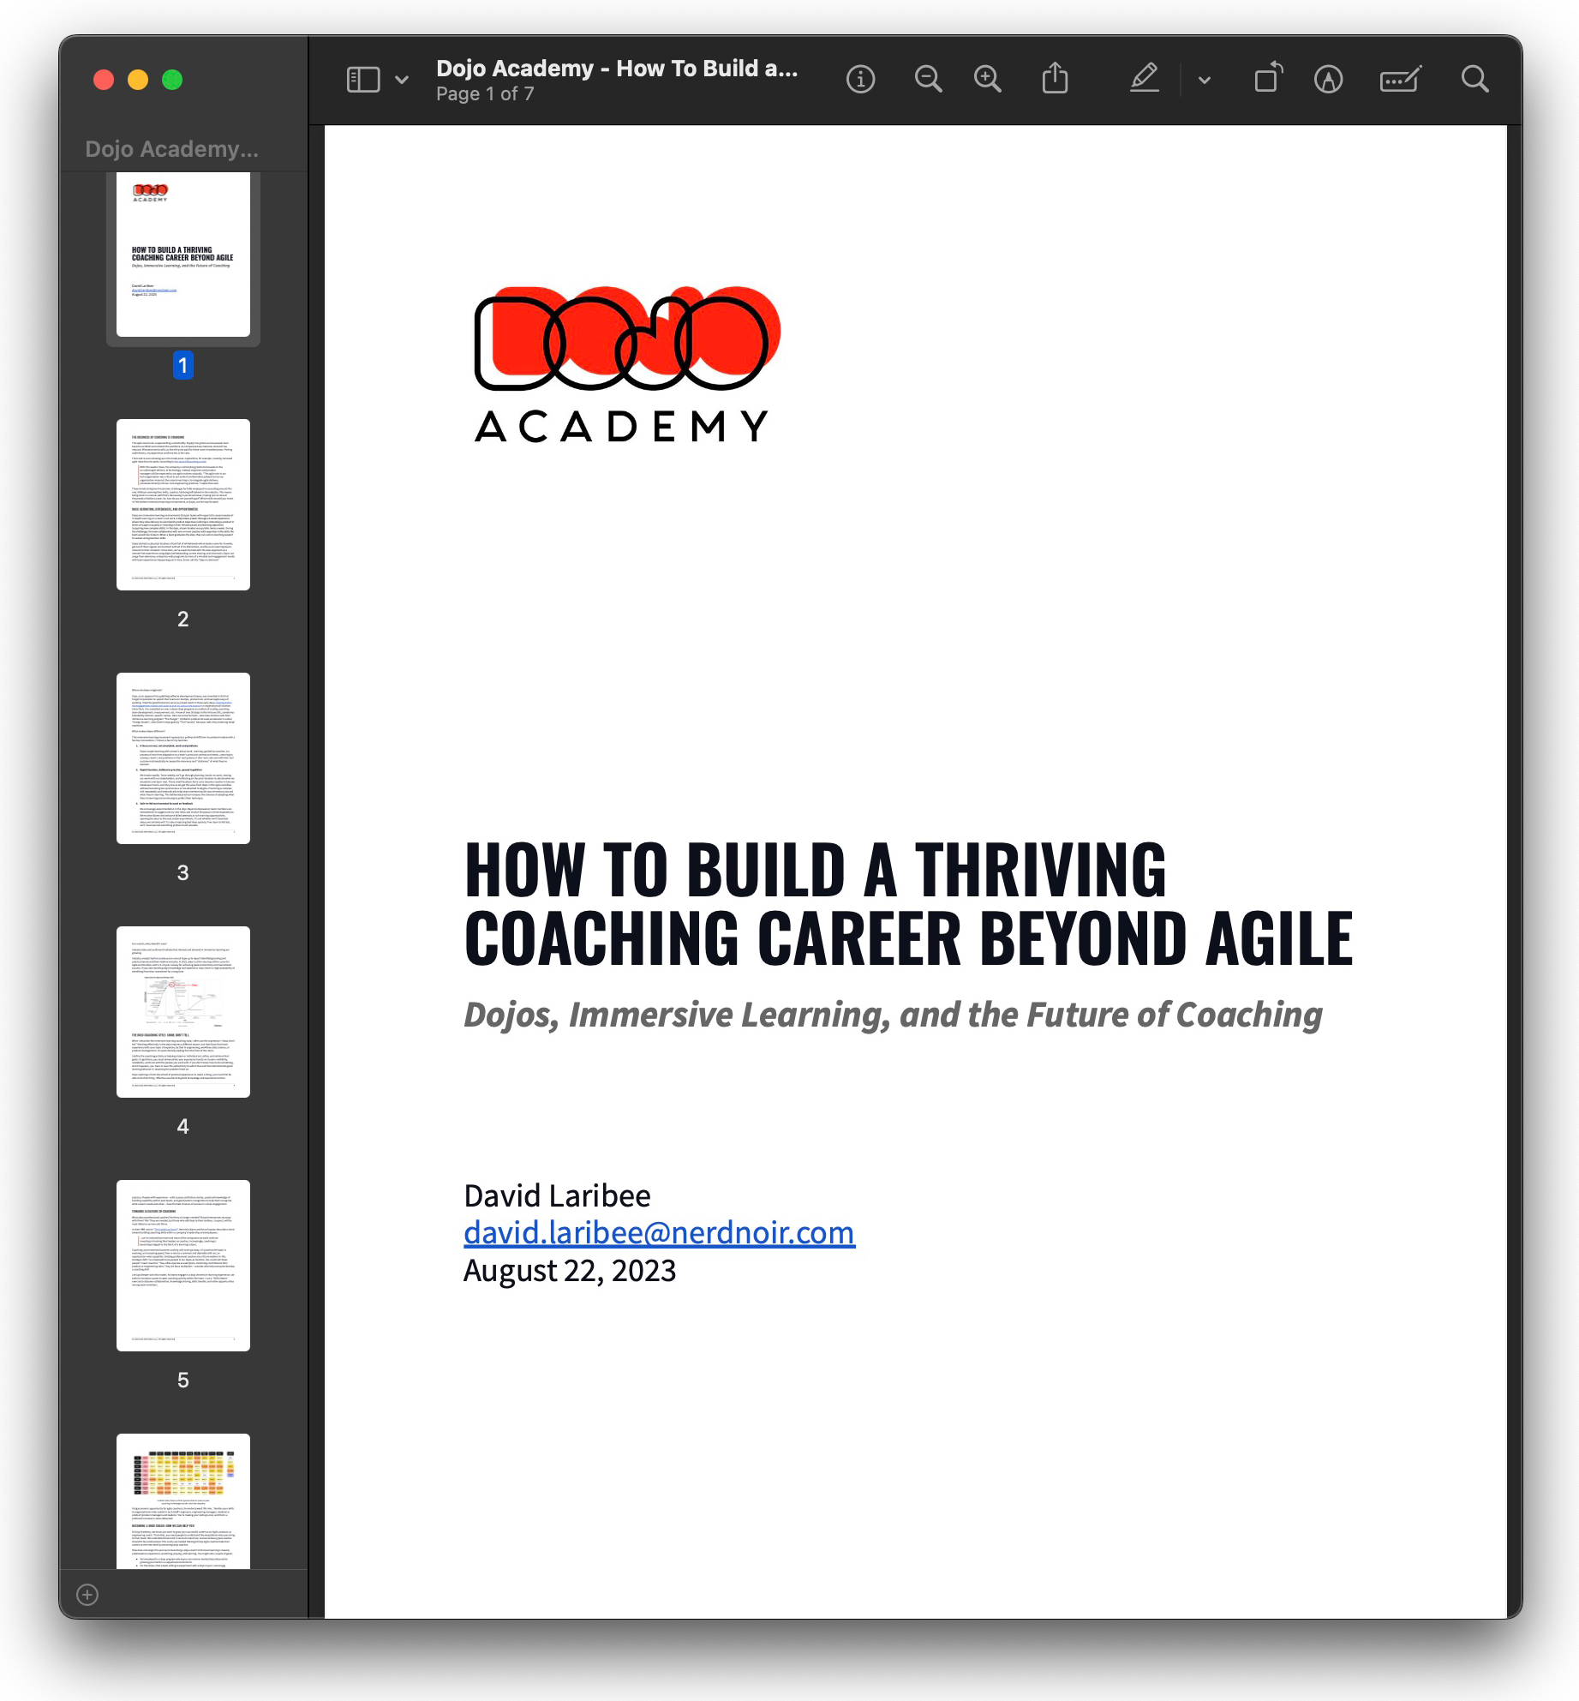Image resolution: width=1579 pixels, height=1701 pixels.
Task: Zoom out of the page
Action: (928, 80)
